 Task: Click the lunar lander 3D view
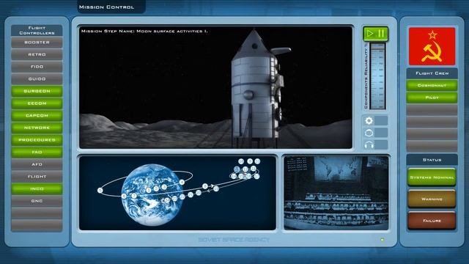coord(215,87)
